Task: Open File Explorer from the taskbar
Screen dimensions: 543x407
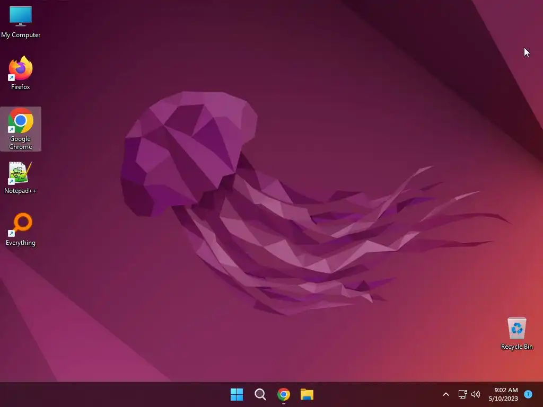Action: pos(307,394)
